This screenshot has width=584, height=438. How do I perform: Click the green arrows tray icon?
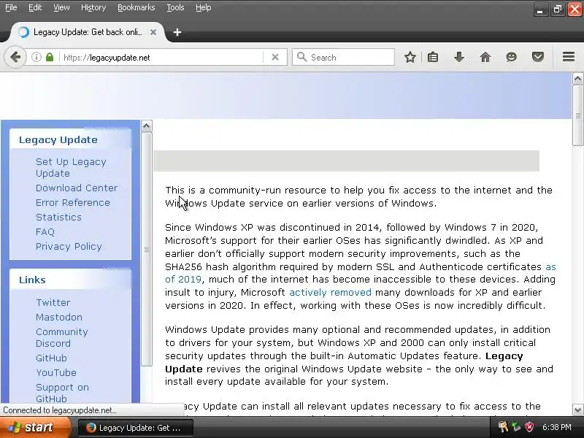pyautogui.click(x=516, y=427)
